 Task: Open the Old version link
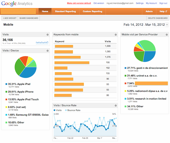tap(99, 3)
